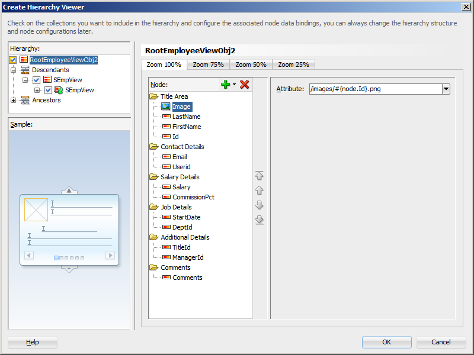This screenshot has width=474, height=355.
Task: Click the Additional Details folder icon
Action: pyautogui.click(x=154, y=237)
